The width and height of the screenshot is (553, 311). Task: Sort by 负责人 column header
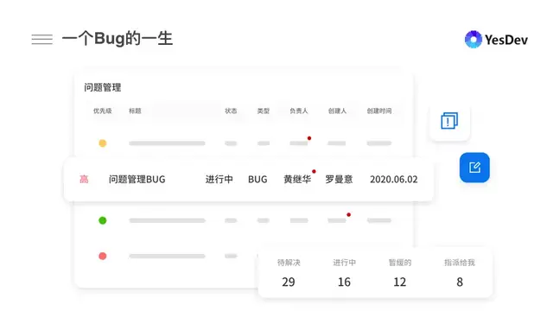299,111
